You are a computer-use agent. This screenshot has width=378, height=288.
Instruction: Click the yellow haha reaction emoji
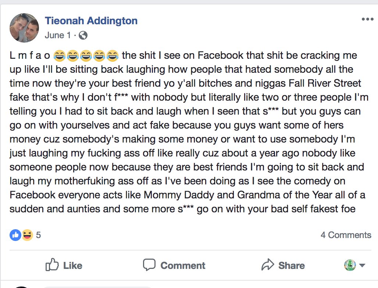(x=27, y=235)
